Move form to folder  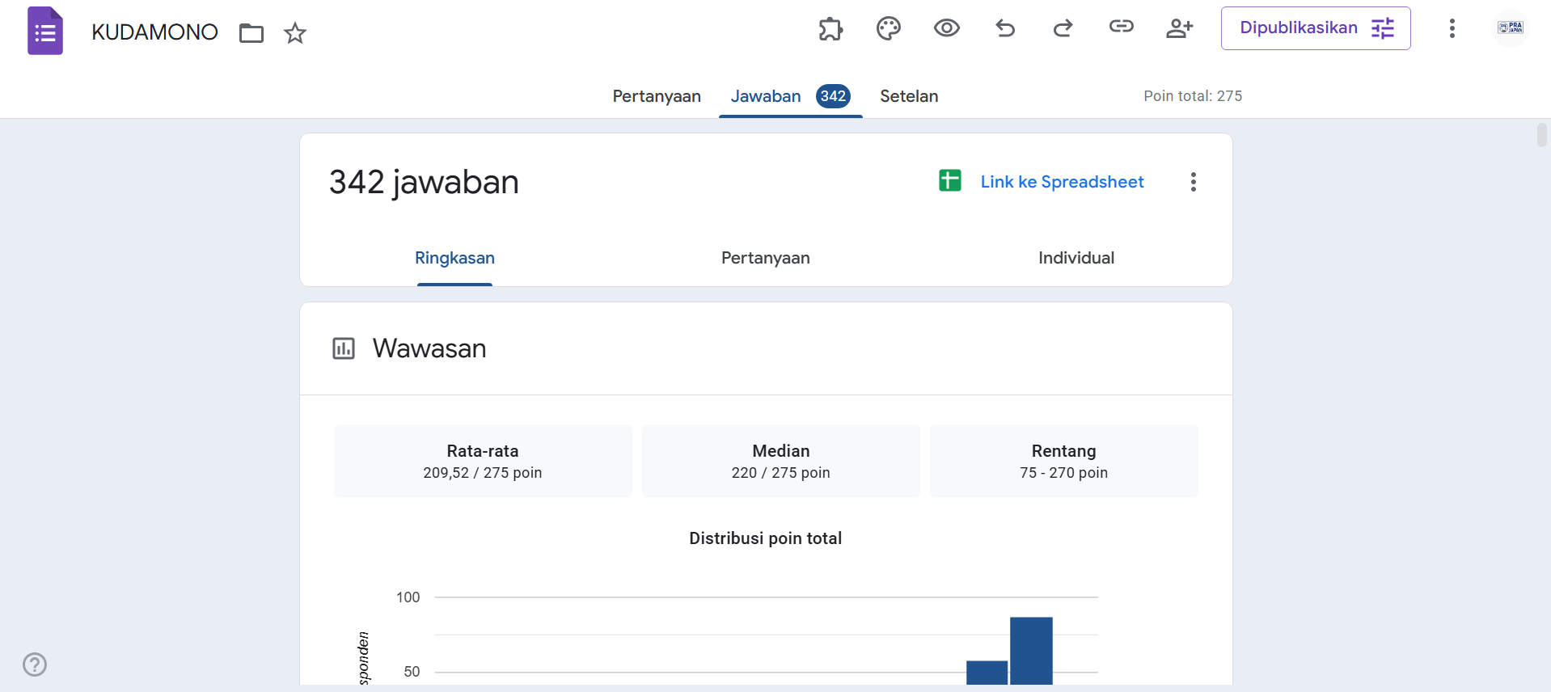click(251, 33)
